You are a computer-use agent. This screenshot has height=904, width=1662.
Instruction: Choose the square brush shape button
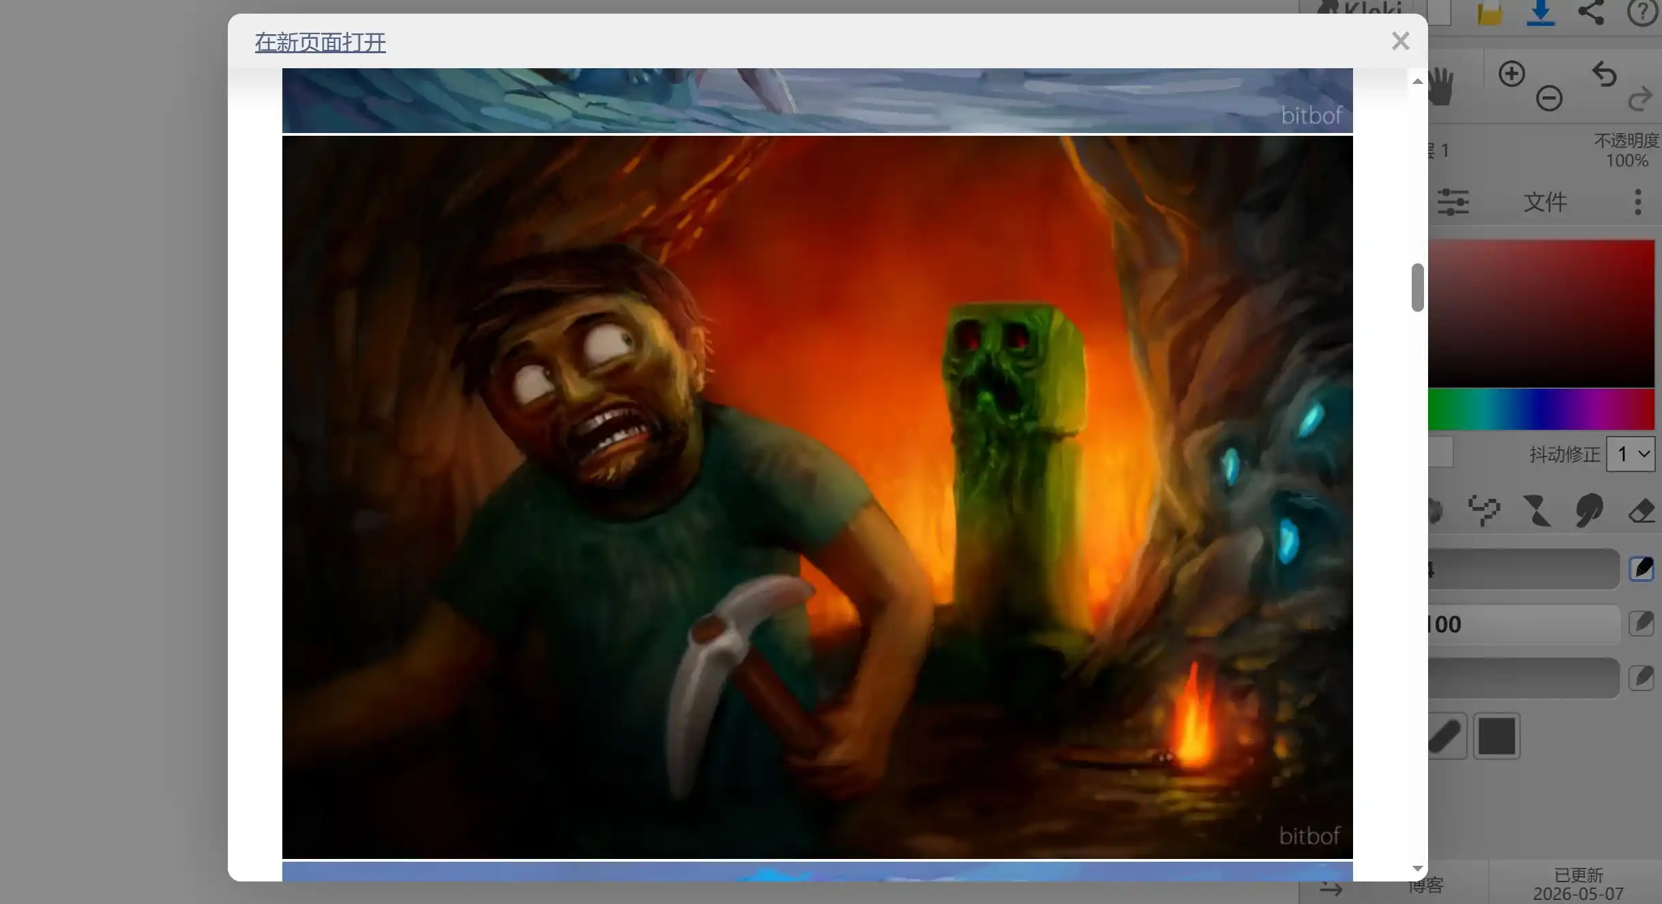tap(1496, 736)
